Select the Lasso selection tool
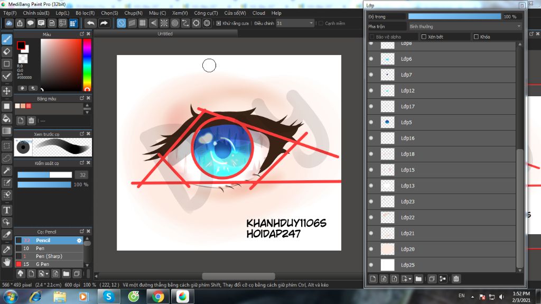This screenshot has height=304, width=541. click(6, 158)
